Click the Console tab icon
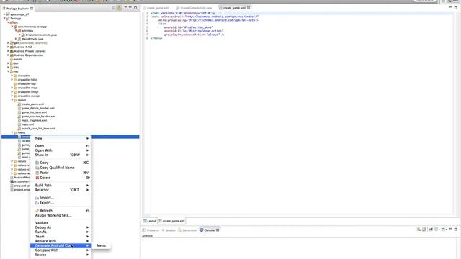Screen dimensions: 461x259 (202, 230)
